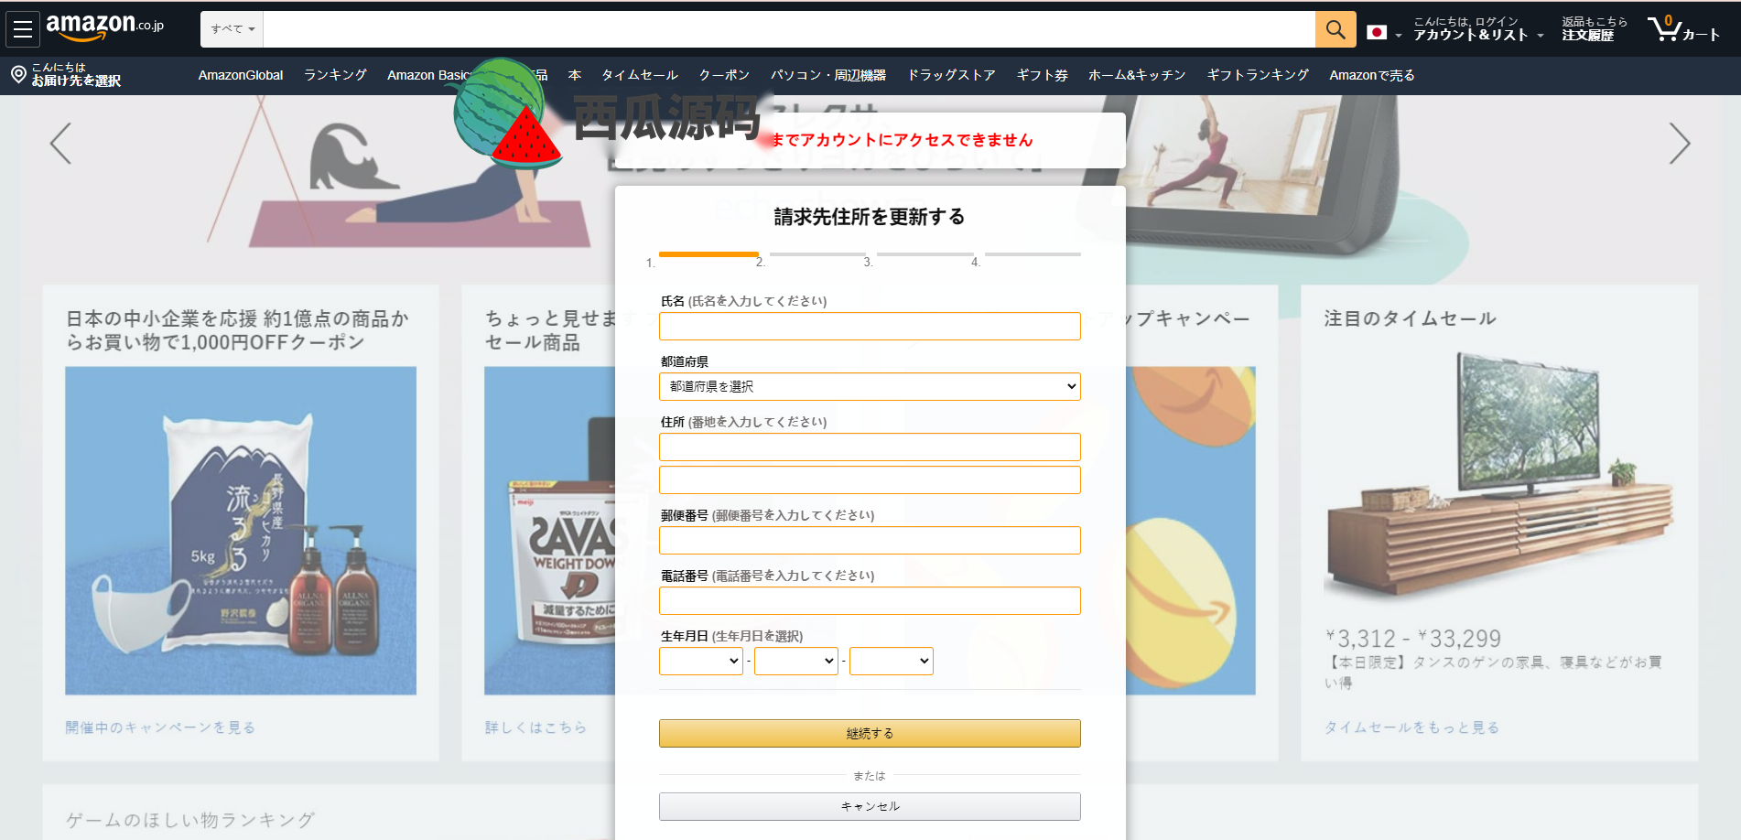The image size is (1741, 840).
Task: Open the last birthdate dropdown
Action: (x=892, y=661)
